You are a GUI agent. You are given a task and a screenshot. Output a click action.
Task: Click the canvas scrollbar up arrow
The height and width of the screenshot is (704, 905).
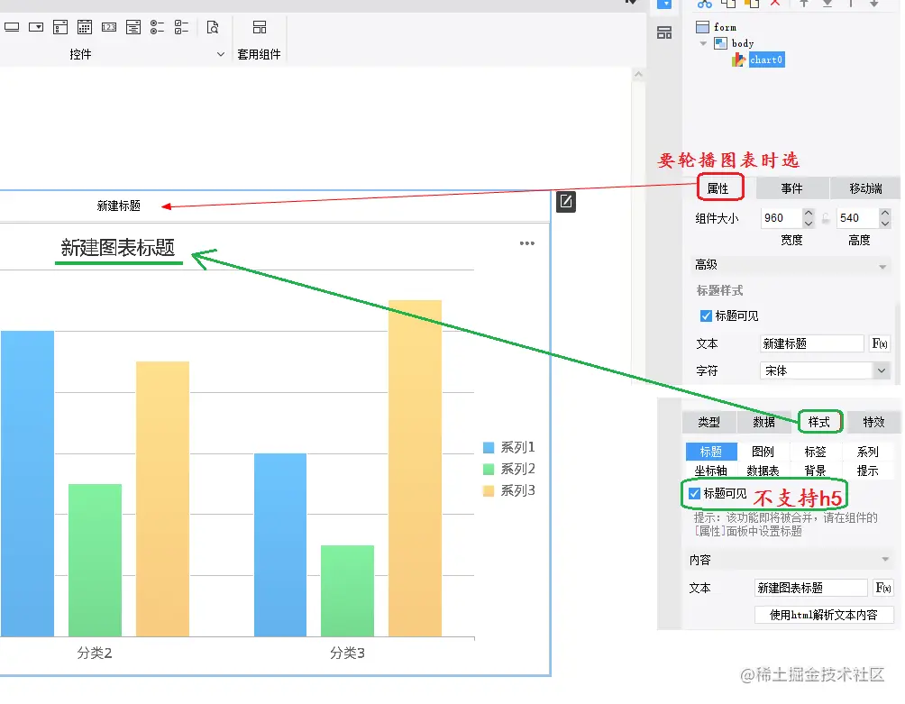pyautogui.click(x=638, y=74)
